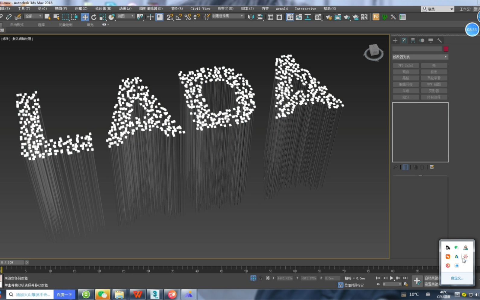Expand the 修改器列表 modifier list dropdown
480x300 pixels.
pos(420,57)
